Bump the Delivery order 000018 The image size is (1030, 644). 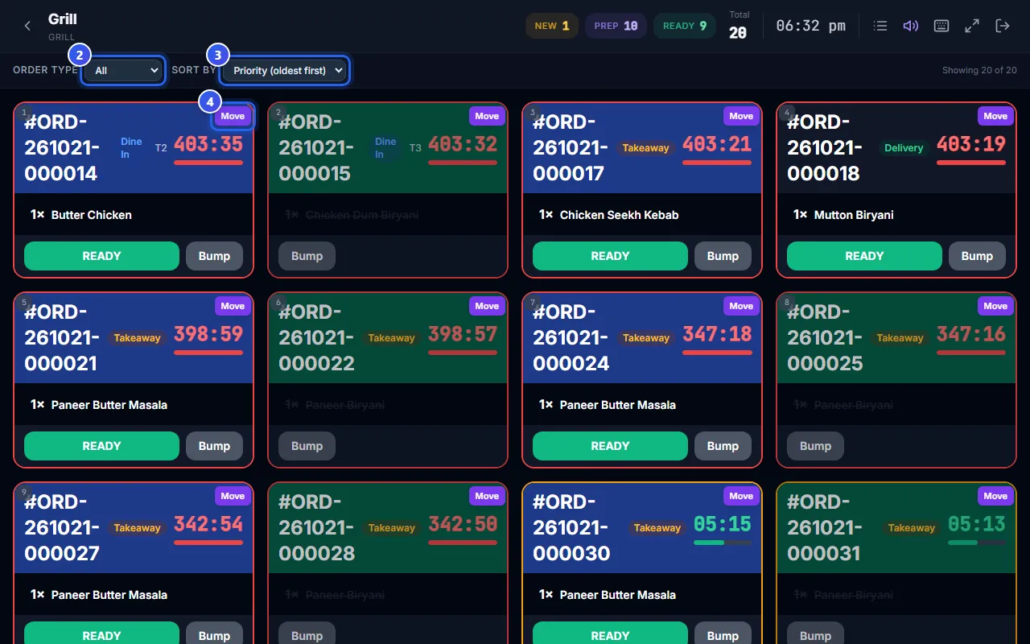(977, 256)
